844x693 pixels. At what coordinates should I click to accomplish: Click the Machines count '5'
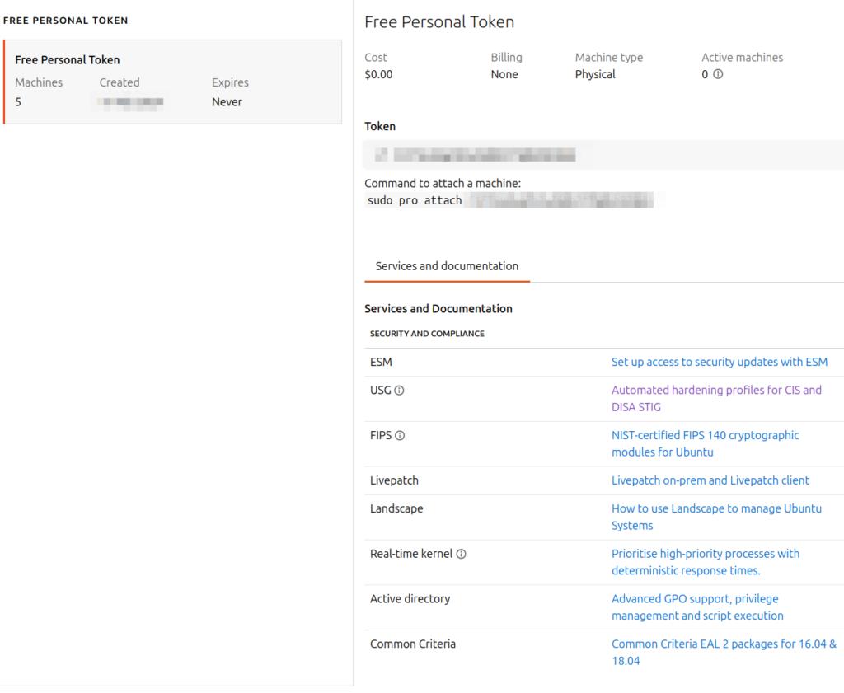coord(18,102)
